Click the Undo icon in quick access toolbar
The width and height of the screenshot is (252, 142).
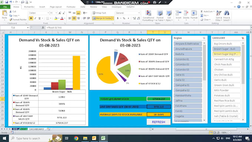pyautogui.click(x=11, y=2)
